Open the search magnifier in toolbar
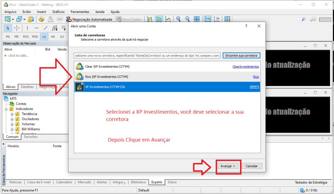 [x=304, y=19]
